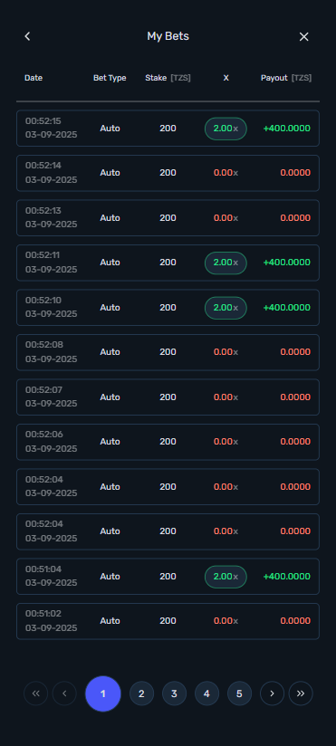Open the bet row from 00:52:14

pyautogui.click(x=168, y=173)
